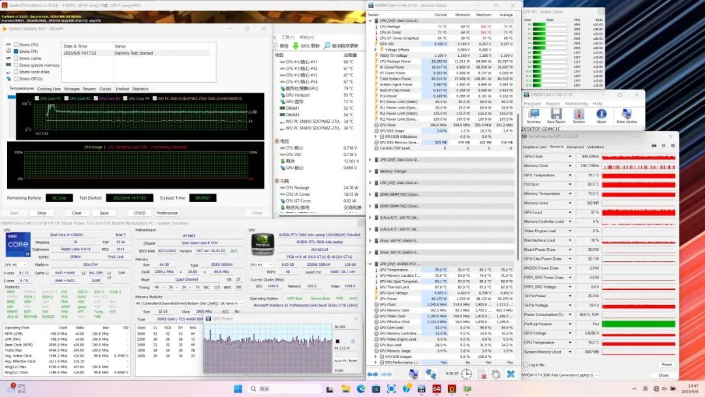The width and height of the screenshot is (705, 397).
Task: Open sensor settings gear icon
Action: pos(495,374)
